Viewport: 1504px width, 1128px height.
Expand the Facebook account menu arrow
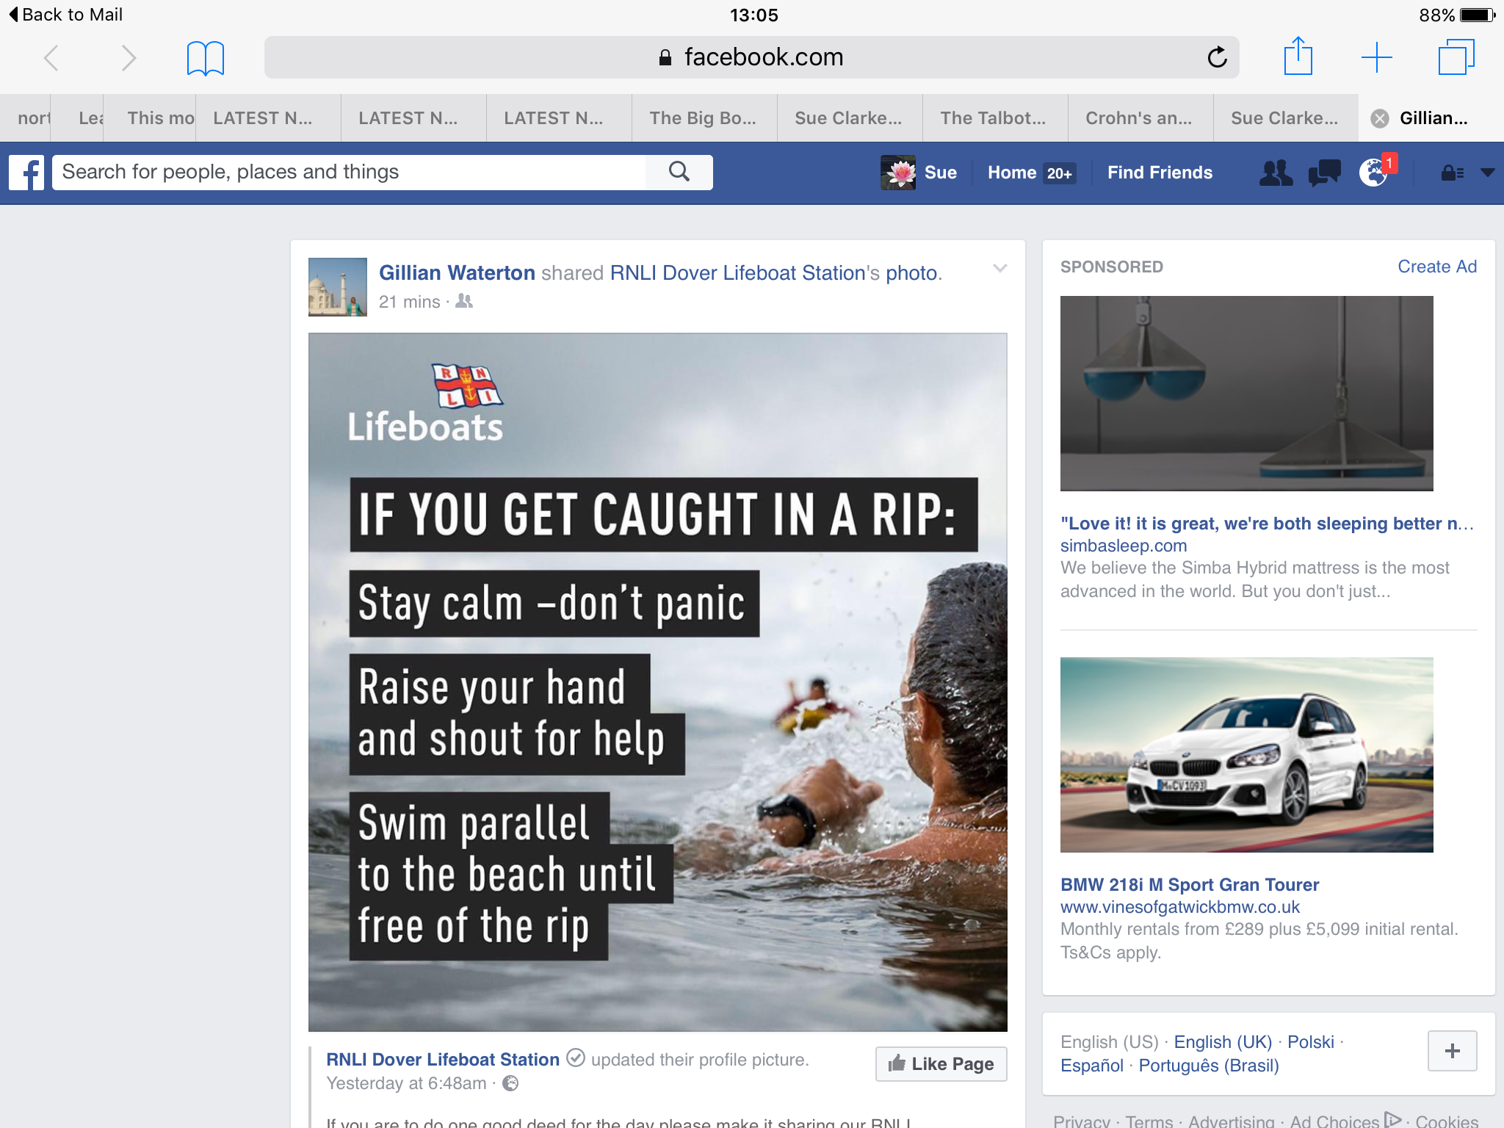click(1487, 173)
